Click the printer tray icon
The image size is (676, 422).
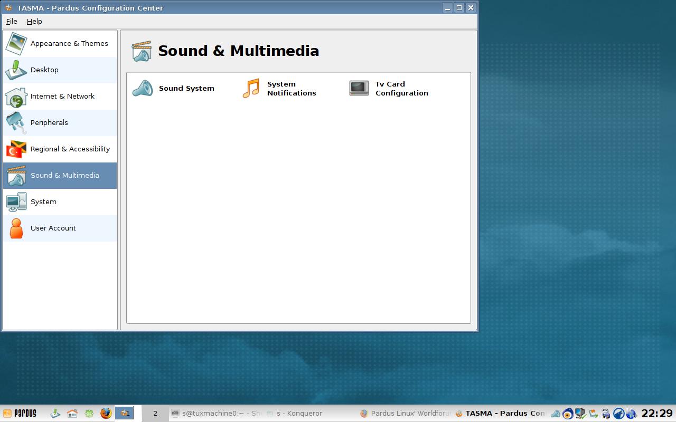pyautogui.click(x=606, y=414)
